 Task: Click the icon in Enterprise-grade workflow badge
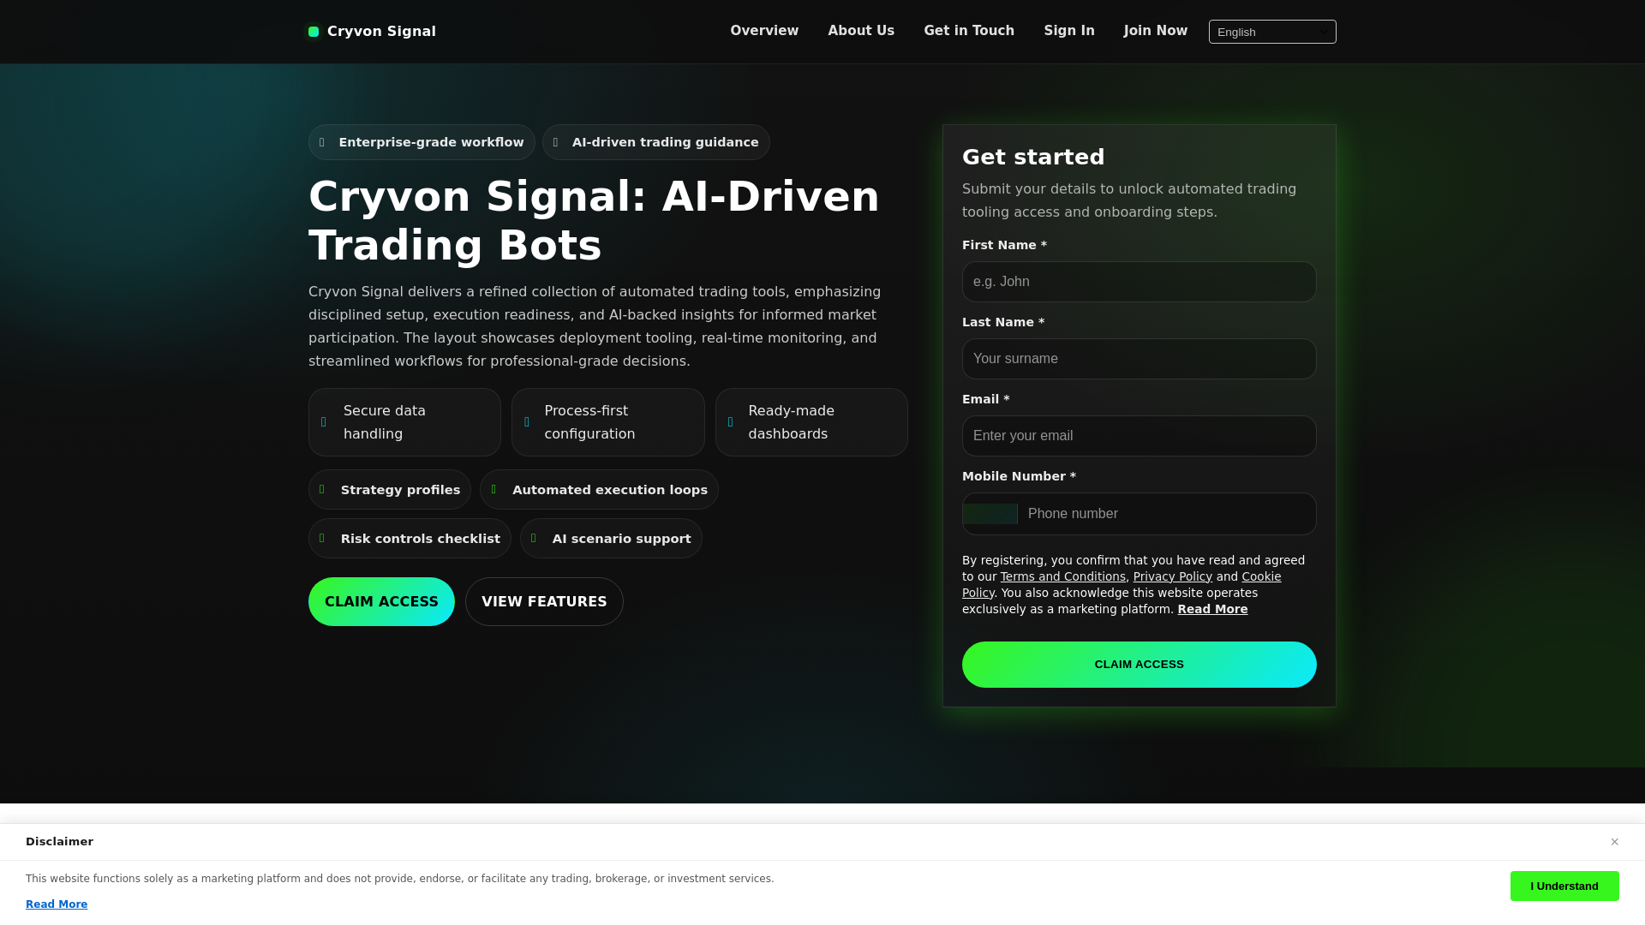(322, 142)
